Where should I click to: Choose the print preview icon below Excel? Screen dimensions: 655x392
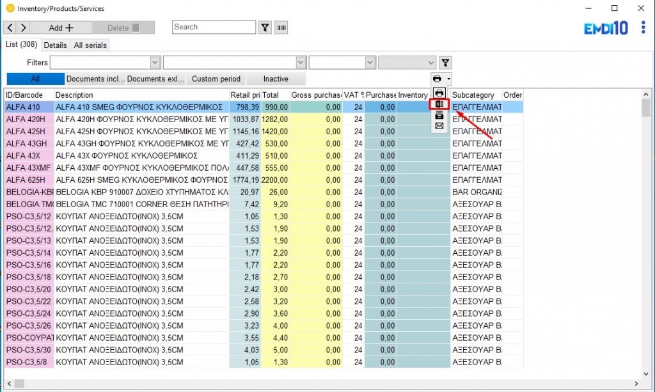coord(439,115)
